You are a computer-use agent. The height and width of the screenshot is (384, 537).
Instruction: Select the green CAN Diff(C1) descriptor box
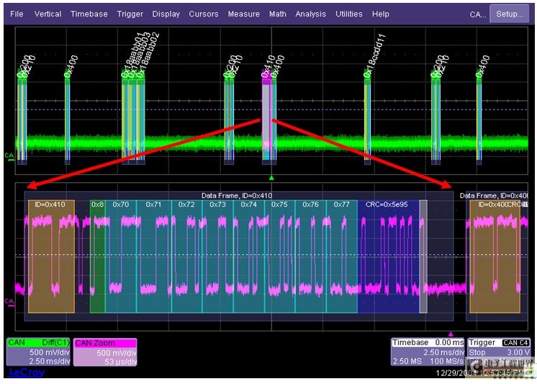coord(38,351)
